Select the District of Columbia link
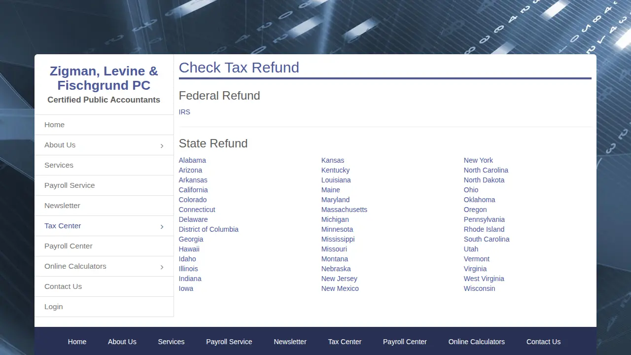This screenshot has width=631, height=355. [x=209, y=229]
